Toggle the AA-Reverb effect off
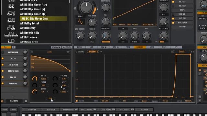The image size is (207, 116). [x=3, y=65]
